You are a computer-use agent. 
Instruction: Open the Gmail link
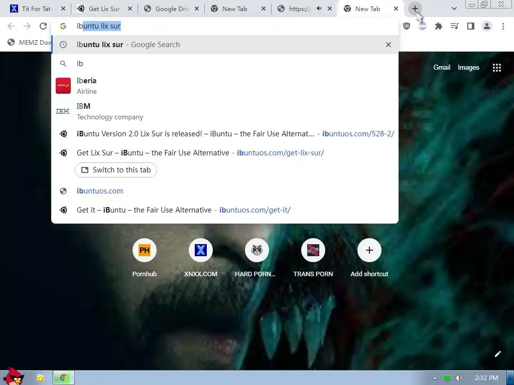click(x=442, y=68)
